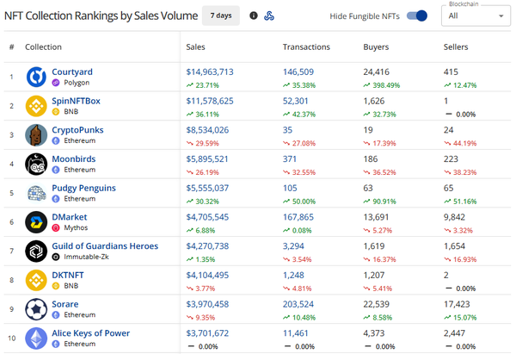
Task: Click the Collection column header
Action: click(44, 47)
